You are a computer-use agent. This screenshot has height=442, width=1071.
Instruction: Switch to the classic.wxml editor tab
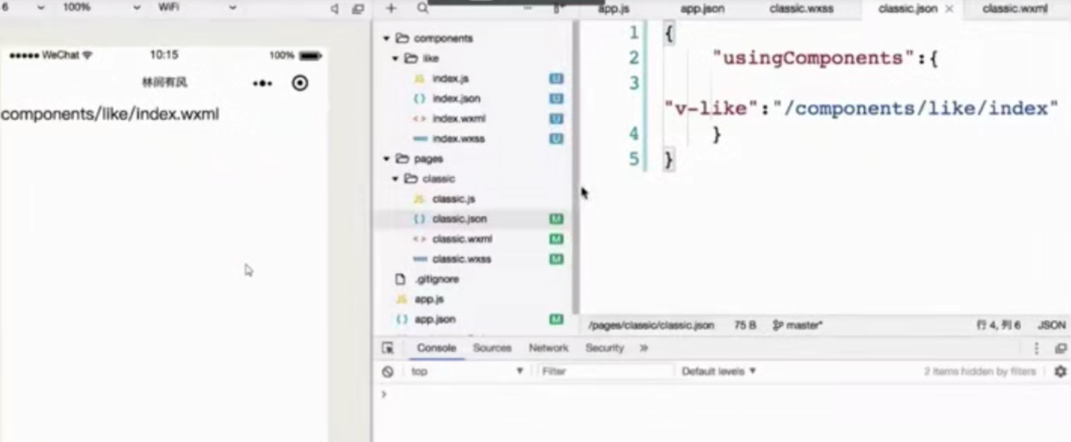coord(1015,9)
